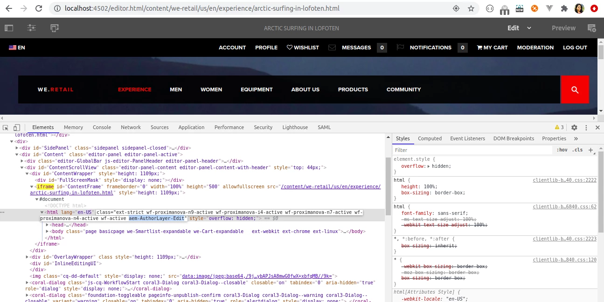Toggle the AEM side panel icon
The width and height of the screenshot is (604, 302).
tap(9, 28)
